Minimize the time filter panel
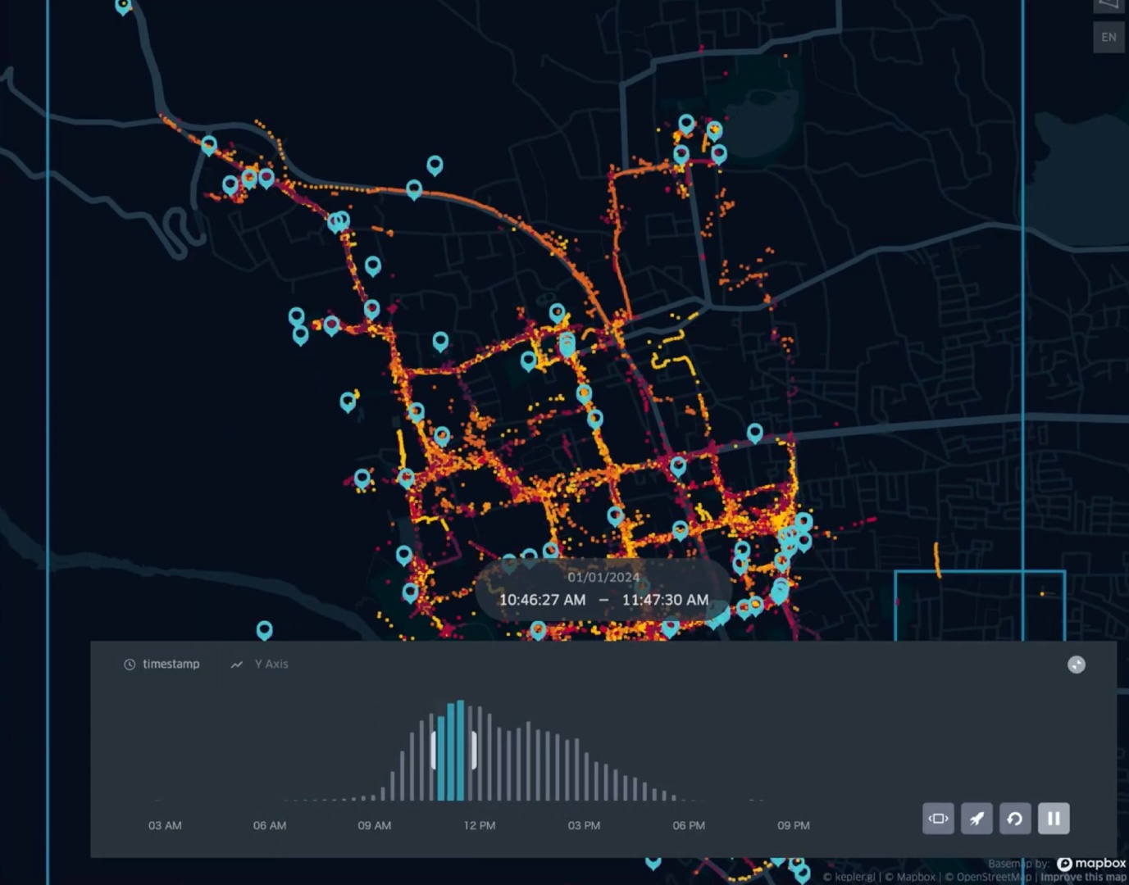Screen dimensions: 1129x885 coord(1077,665)
